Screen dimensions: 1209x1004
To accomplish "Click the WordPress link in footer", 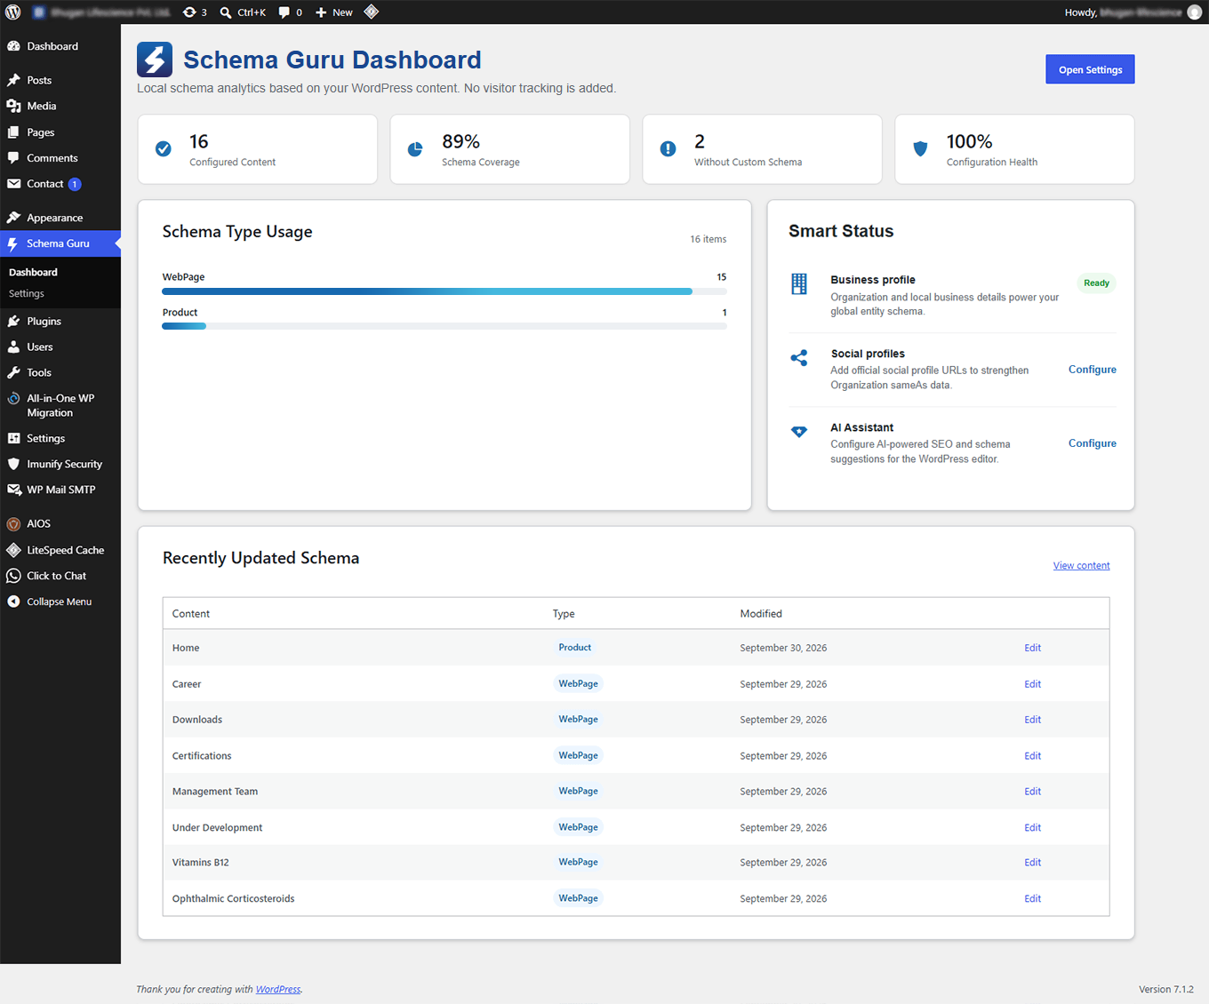I will point(278,989).
